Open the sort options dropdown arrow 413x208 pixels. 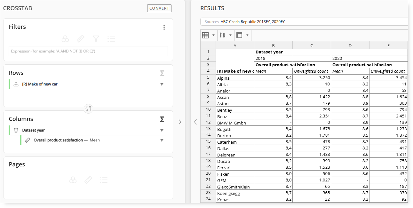tap(230, 35)
